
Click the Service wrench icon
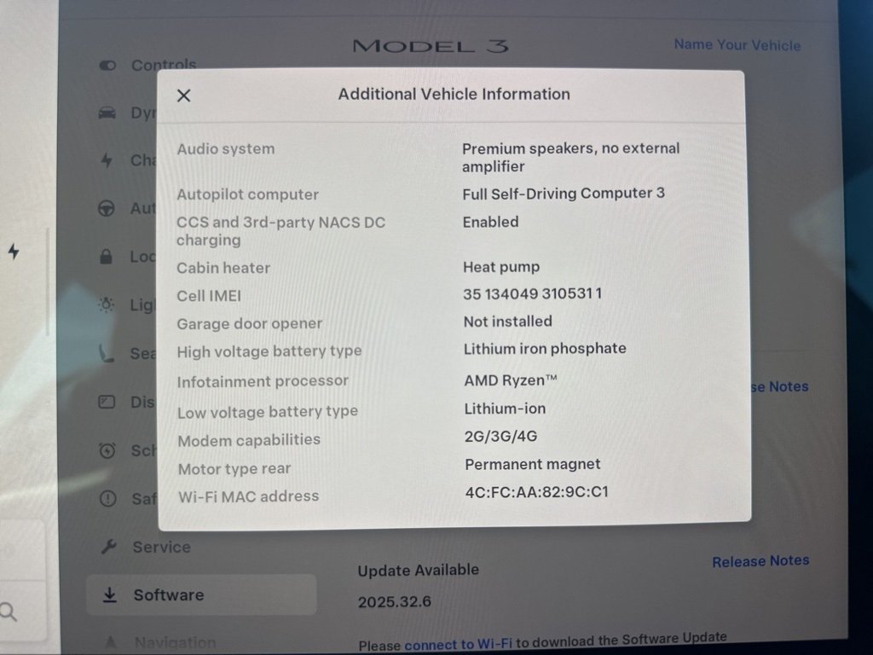click(x=108, y=547)
